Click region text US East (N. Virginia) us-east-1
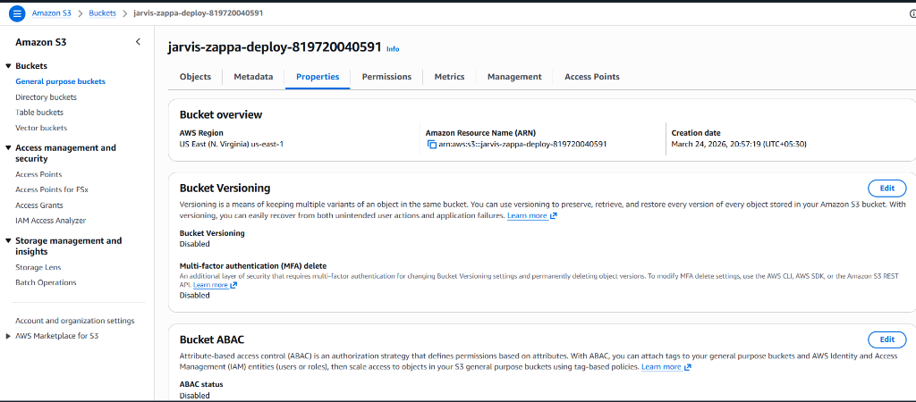This screenshot has height=402, width=916. [232, 144]
